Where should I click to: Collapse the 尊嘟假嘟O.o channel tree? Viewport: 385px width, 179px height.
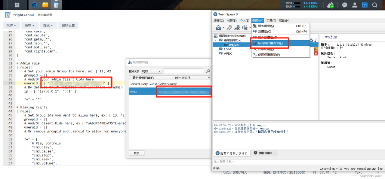(215, 40)
